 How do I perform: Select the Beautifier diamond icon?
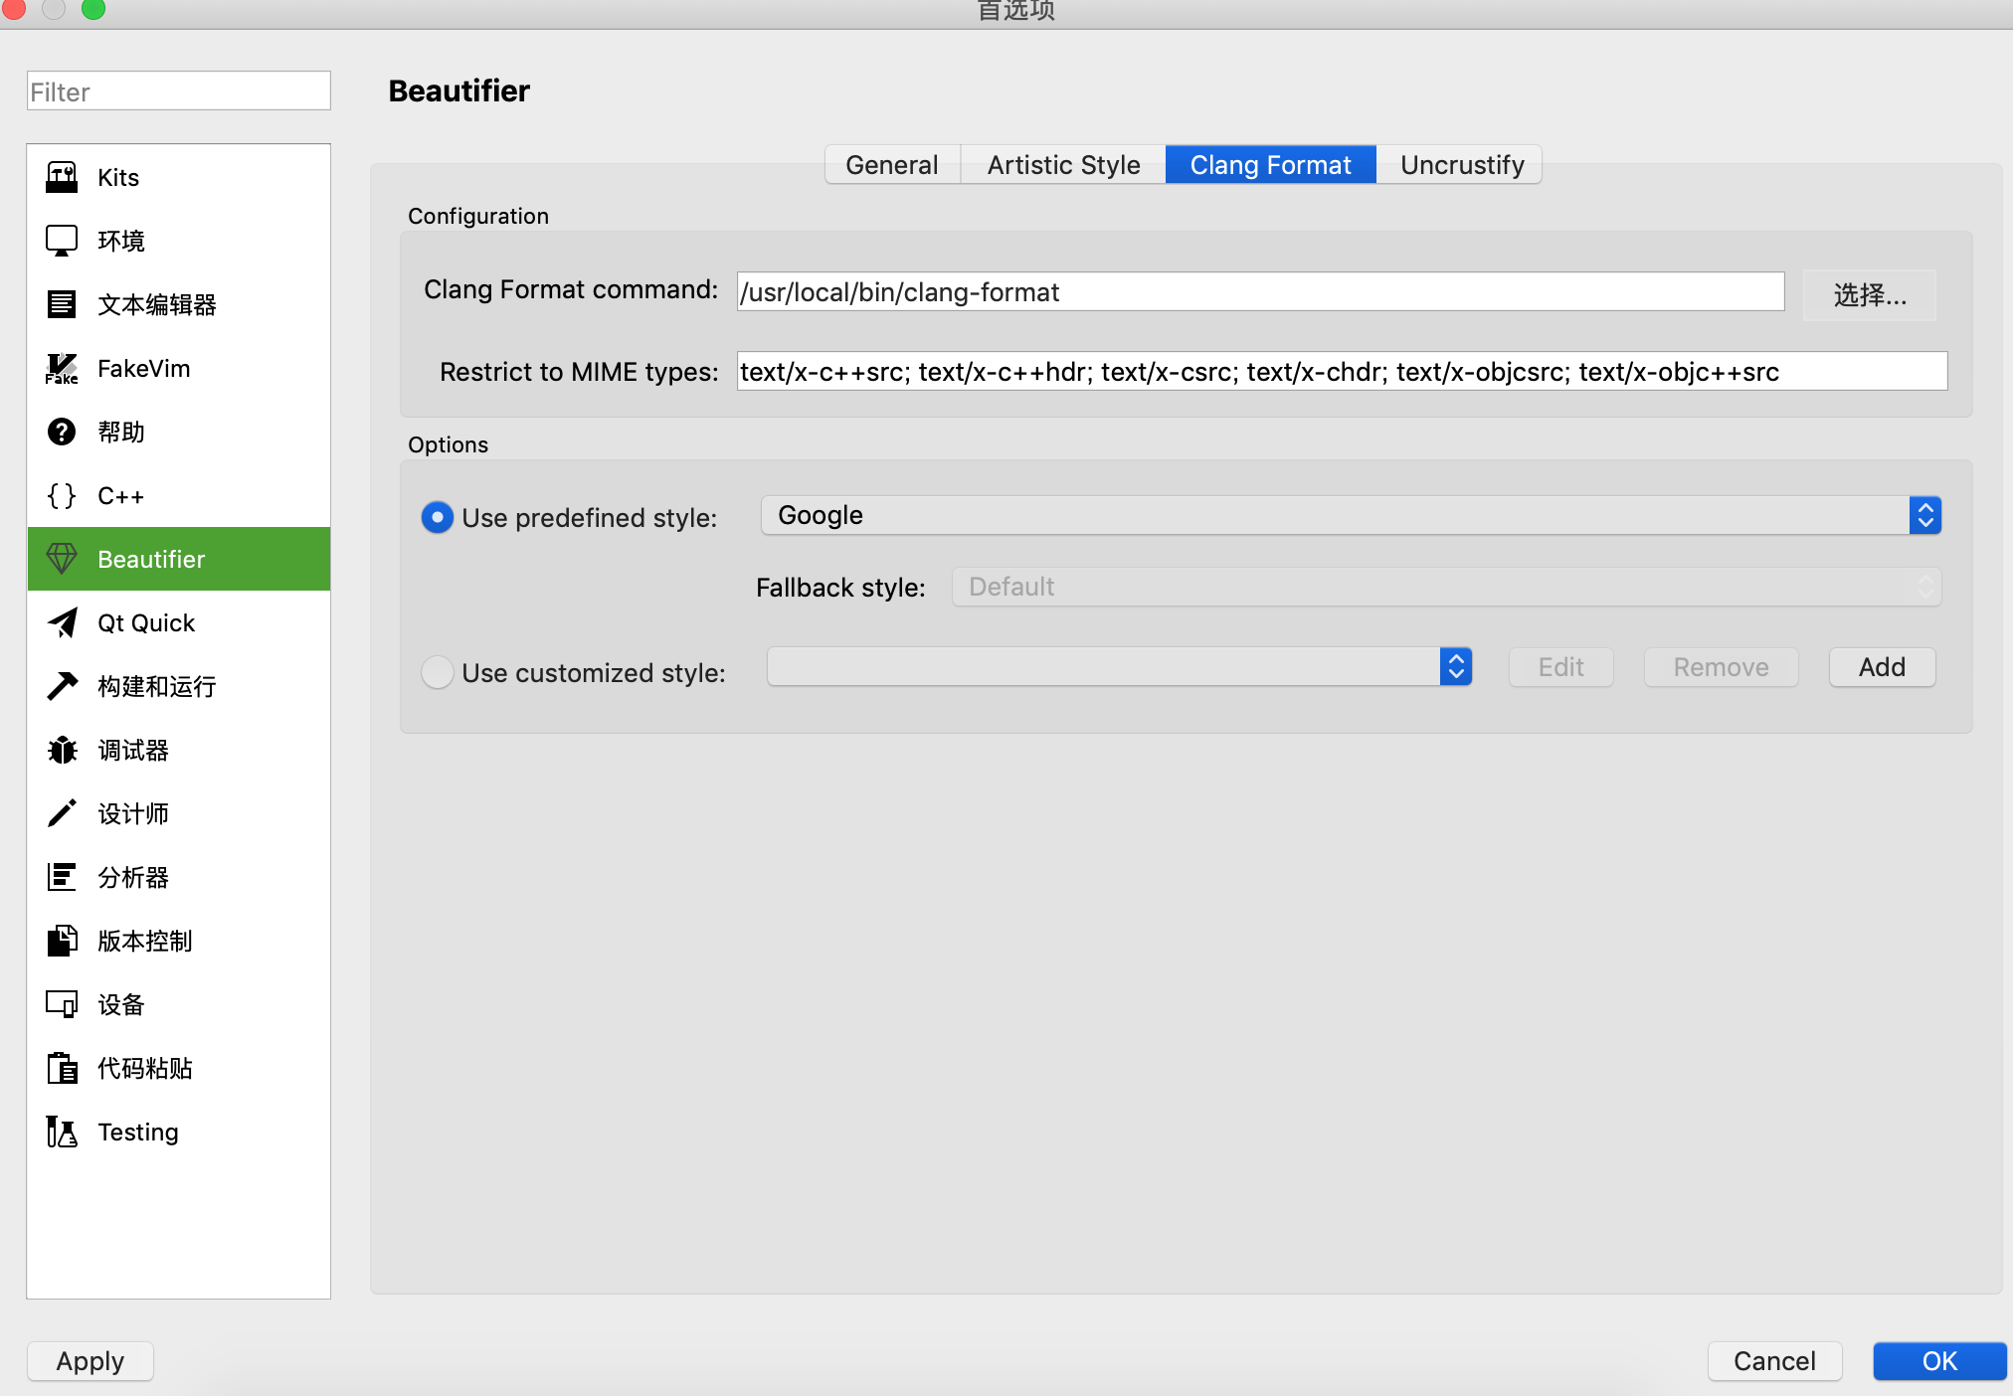point(62,559)
